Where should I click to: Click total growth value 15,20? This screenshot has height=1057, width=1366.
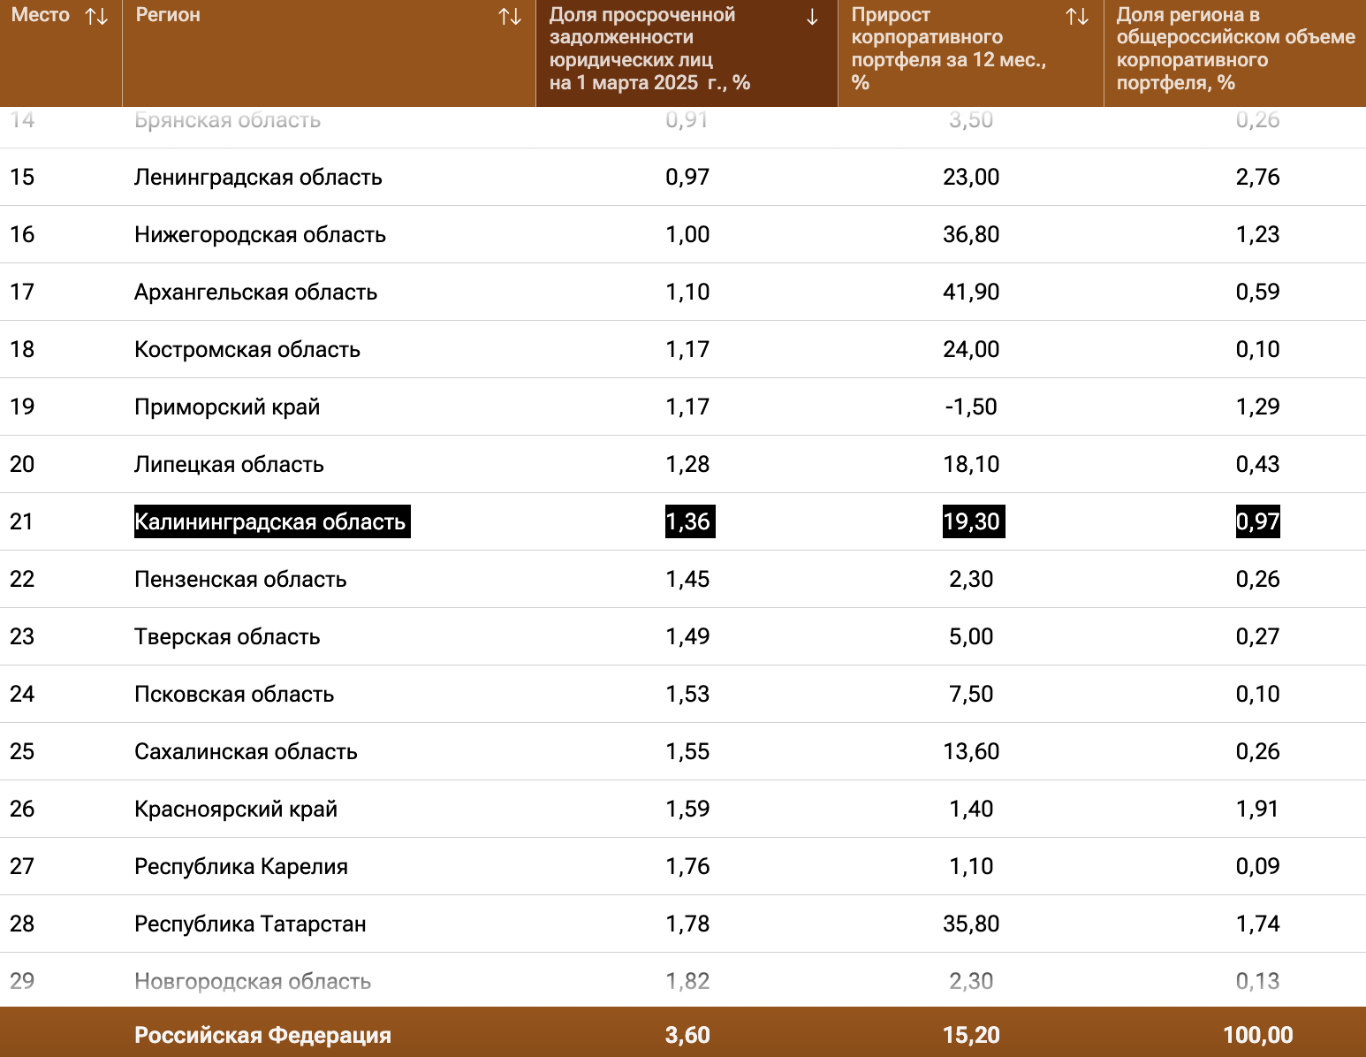[x=971, y=1035]
